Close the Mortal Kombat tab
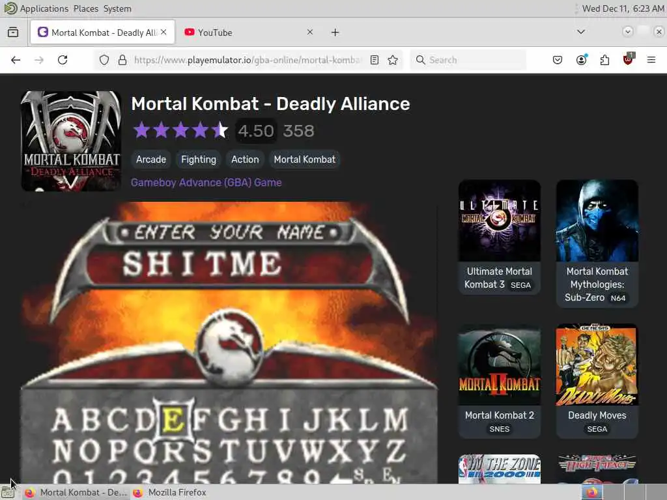 pyautogui.click(x=163, y=32)
